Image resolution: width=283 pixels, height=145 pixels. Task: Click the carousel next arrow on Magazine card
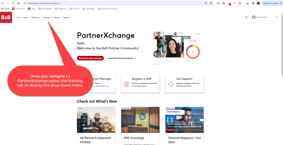pyautogui.click(x=202, y=120)
